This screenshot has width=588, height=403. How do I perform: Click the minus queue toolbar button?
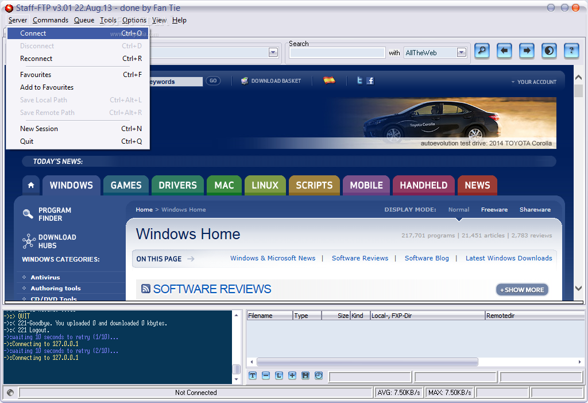[266, 375]
